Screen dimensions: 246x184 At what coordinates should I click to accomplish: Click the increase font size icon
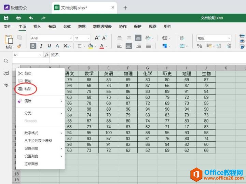[x=97, y=38]
